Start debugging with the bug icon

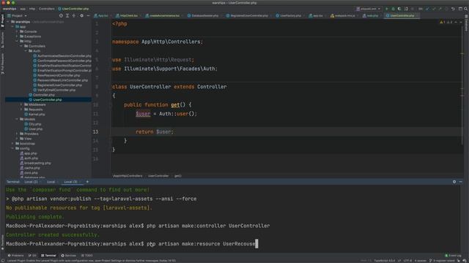(393, 9)
